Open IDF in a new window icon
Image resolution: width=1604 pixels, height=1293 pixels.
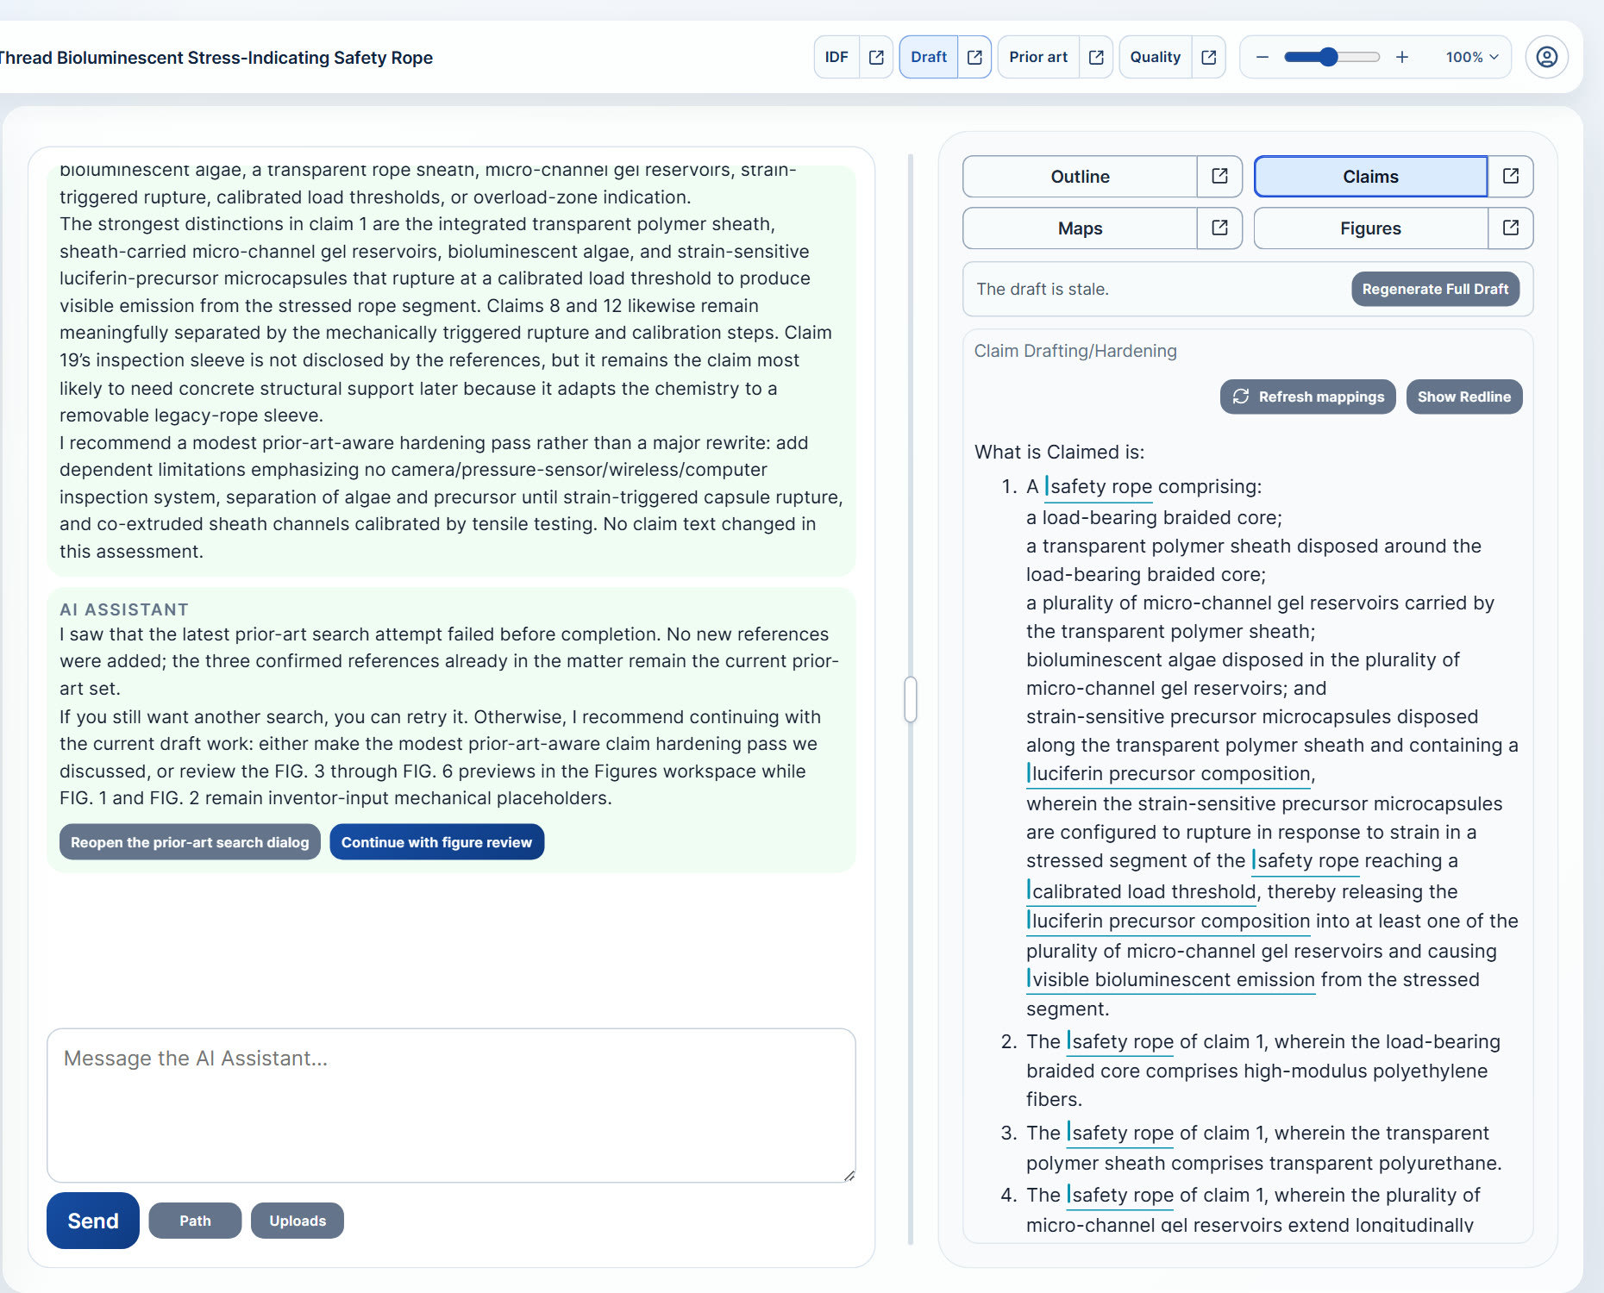(876, 57)
